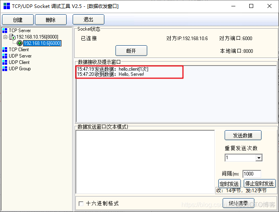This screenshot has height=212, width=279.
Task: Click the 本地端口:8000 label
Action: (237, 51)
